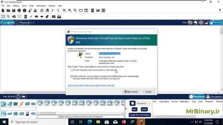Click the Power Cycle Devices button

18,97
